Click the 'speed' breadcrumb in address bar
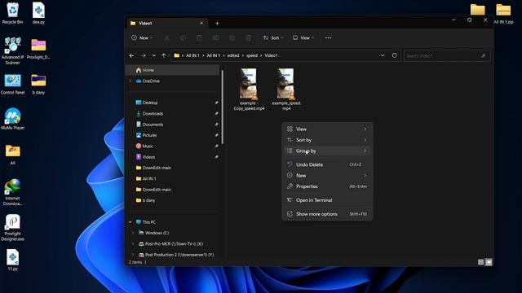This screenshot has height=293, width=522. (x=252, y=55)
